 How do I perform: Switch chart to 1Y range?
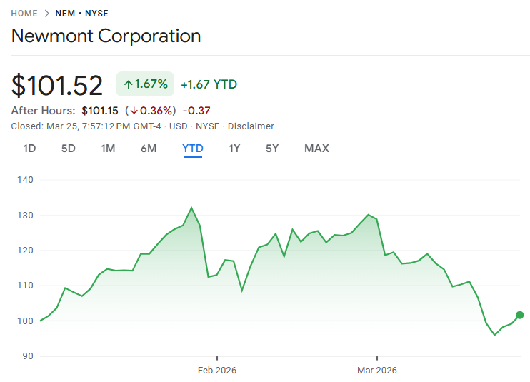[x=234, y=149]
